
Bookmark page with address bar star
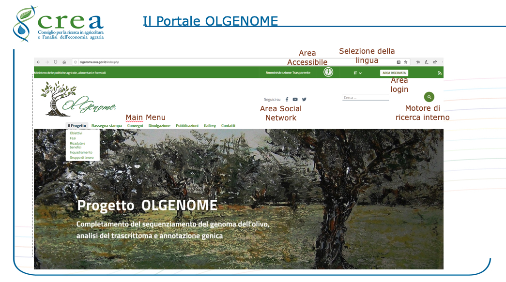tap(406, 62)
